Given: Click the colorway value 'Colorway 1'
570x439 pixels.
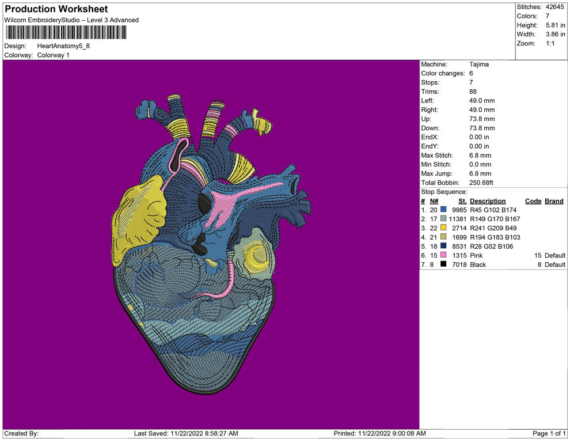Looking at the screenshot, I should [53, 55].
